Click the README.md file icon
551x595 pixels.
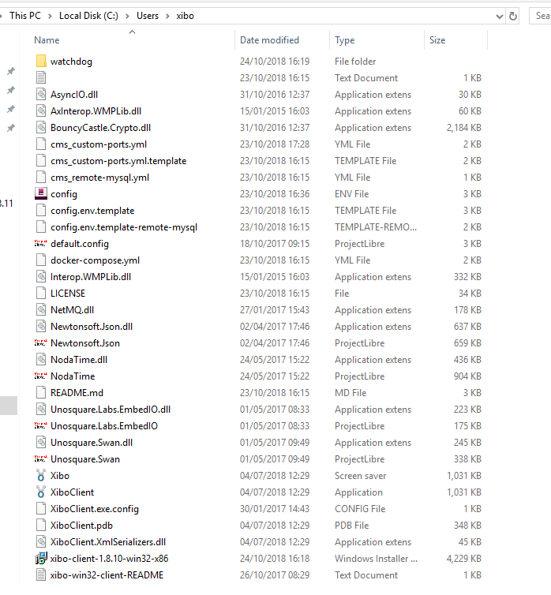pyautogui.click(x=41, y=392)
